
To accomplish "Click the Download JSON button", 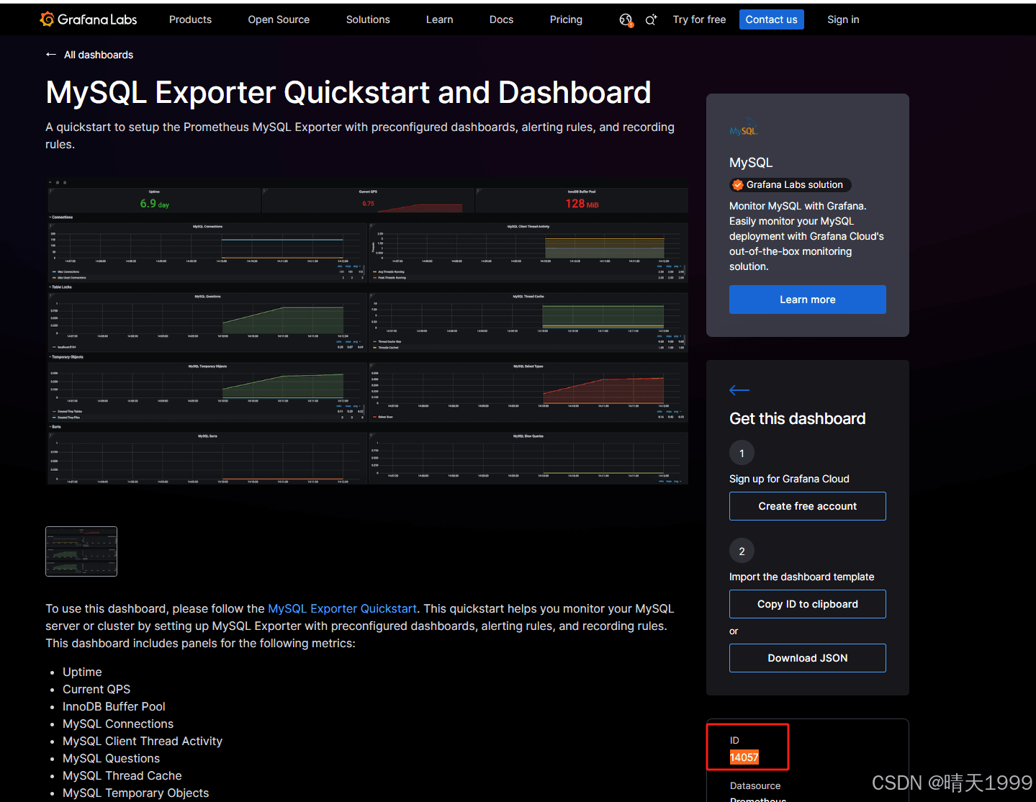I will pos(807,658).
